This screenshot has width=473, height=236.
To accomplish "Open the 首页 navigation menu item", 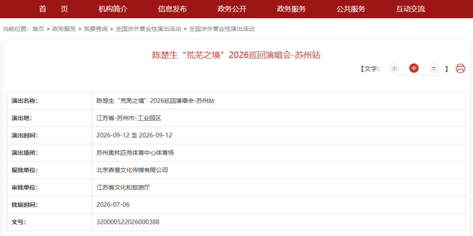I will pos(53,9).
